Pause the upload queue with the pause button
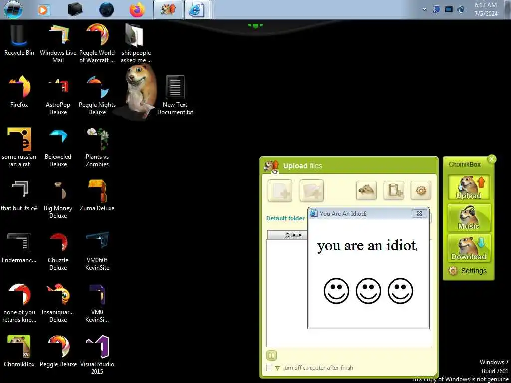Screen dimensions: 511x383 tap(271, 355)
